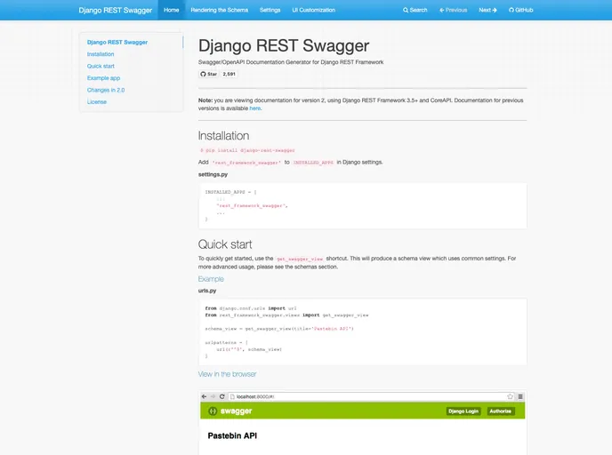Jump to Example app in sidebar
This screenshot has width=612, height=455.
[103, 78]
